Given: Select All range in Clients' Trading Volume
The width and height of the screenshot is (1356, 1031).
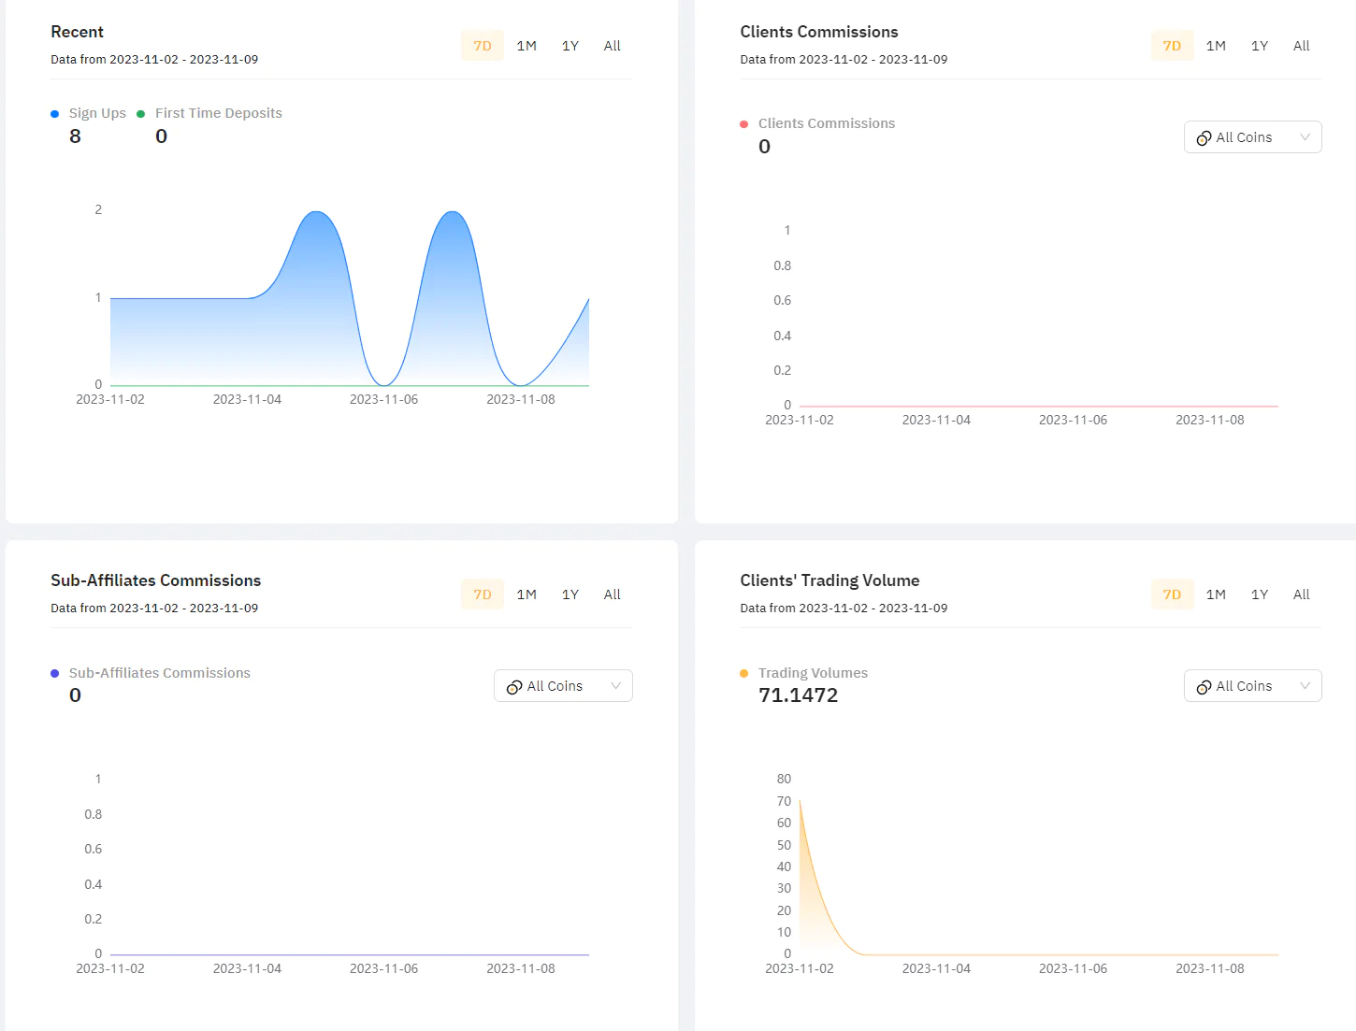Looking at the screenshot, I should (x=1301, y=594).
